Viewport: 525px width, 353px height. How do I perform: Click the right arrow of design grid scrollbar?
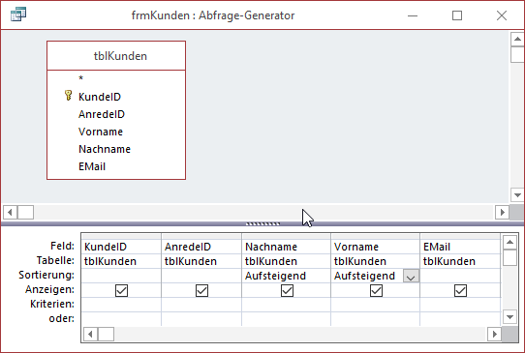(495, 334)
